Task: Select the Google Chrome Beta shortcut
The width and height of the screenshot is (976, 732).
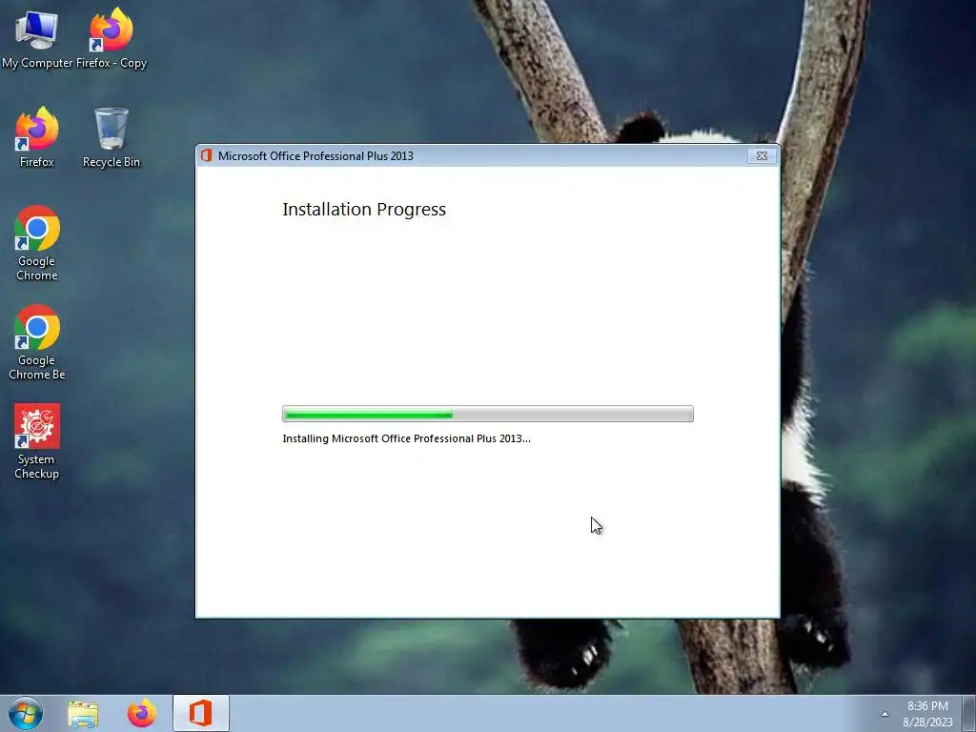Action: pyautogui.click(x=37, y=342)
